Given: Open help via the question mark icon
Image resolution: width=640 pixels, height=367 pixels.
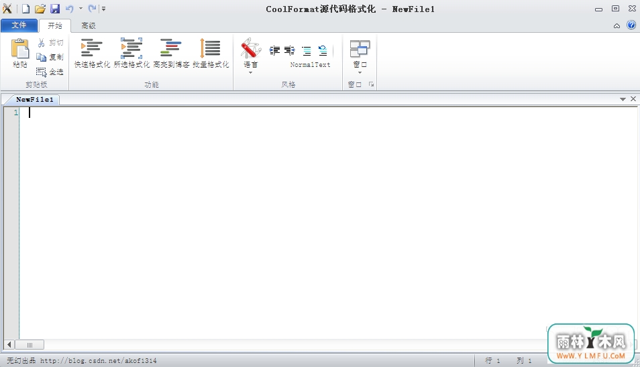Looking at the screenshot, I should point(631,25).
